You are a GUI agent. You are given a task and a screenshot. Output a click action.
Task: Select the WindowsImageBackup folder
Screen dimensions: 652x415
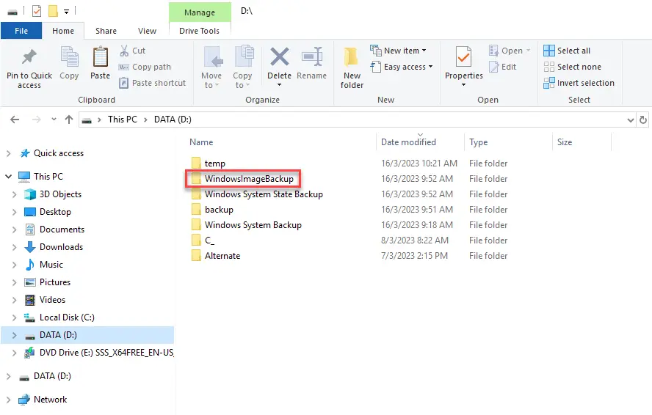pos(248,179)
